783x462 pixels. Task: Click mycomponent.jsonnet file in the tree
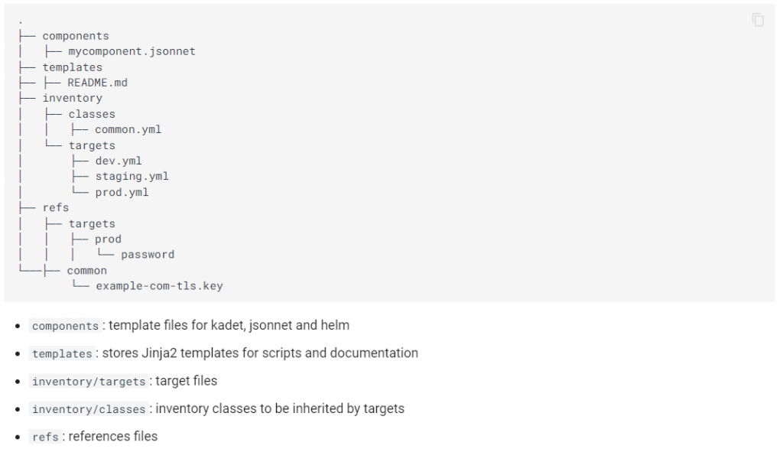point(132,51)
